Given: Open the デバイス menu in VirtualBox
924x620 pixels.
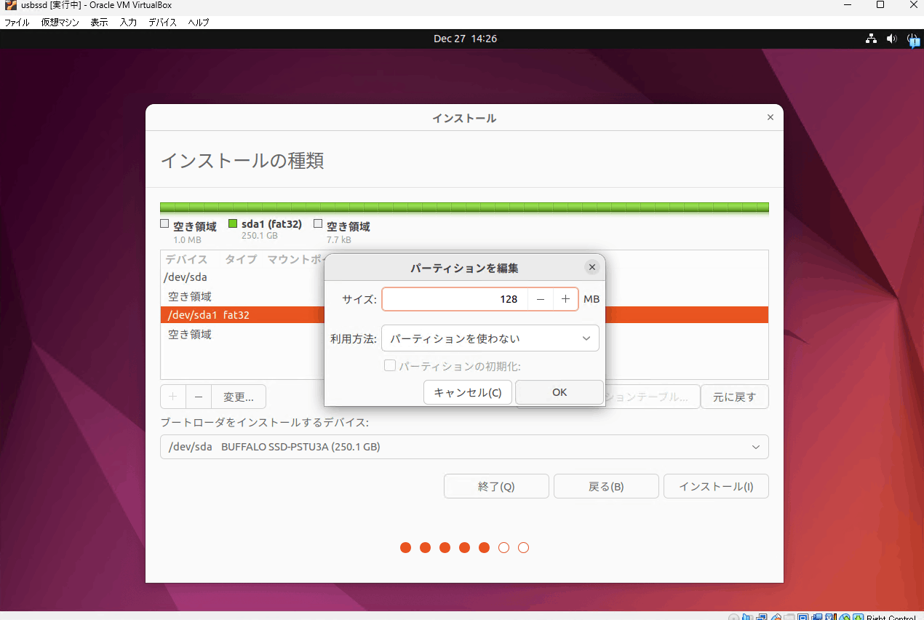Looking at the screenshot, I should pos(162,23).
